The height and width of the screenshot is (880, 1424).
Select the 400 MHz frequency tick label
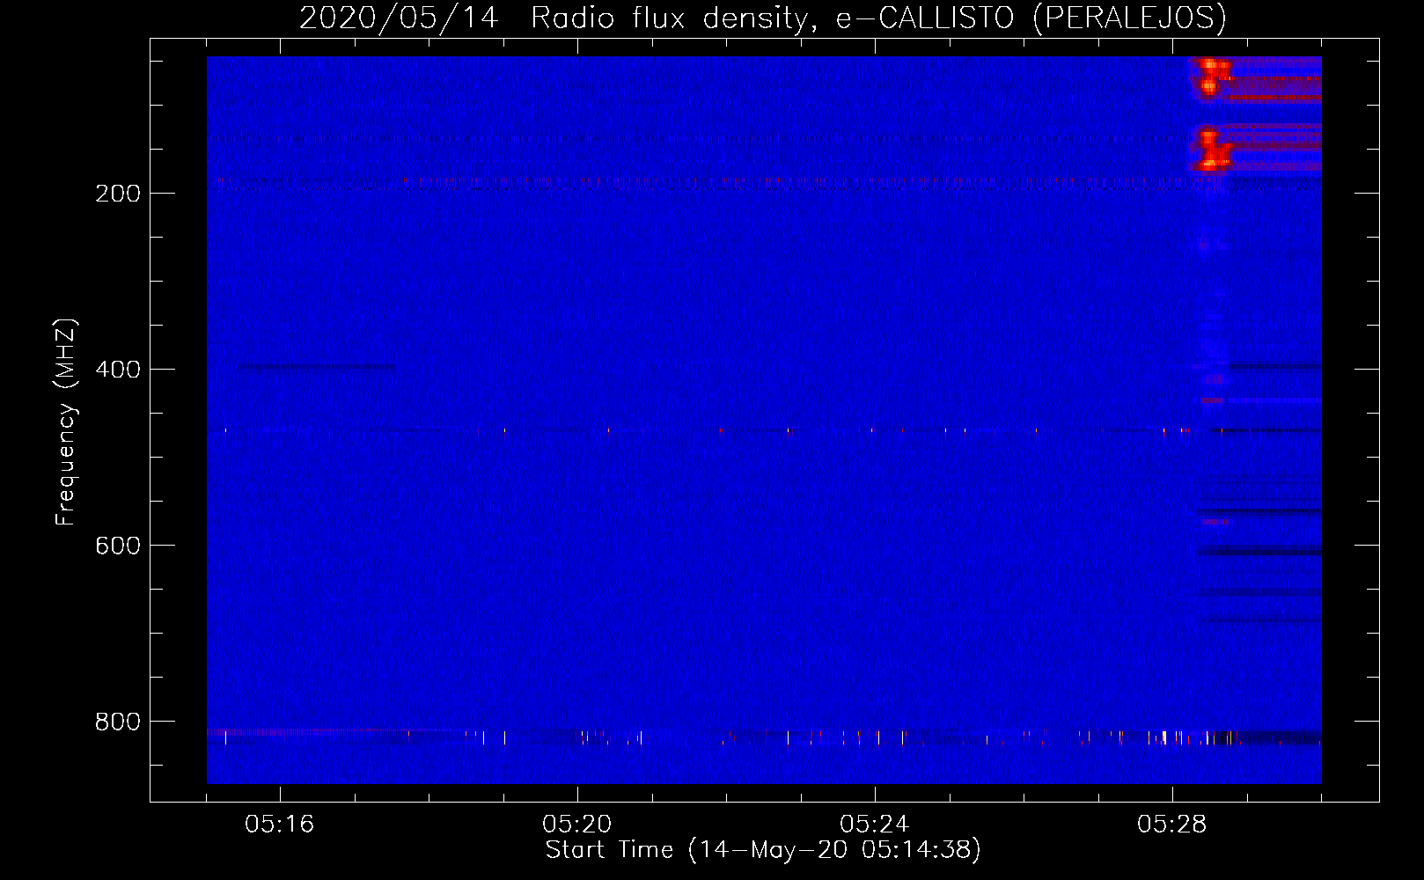point(118,370)
